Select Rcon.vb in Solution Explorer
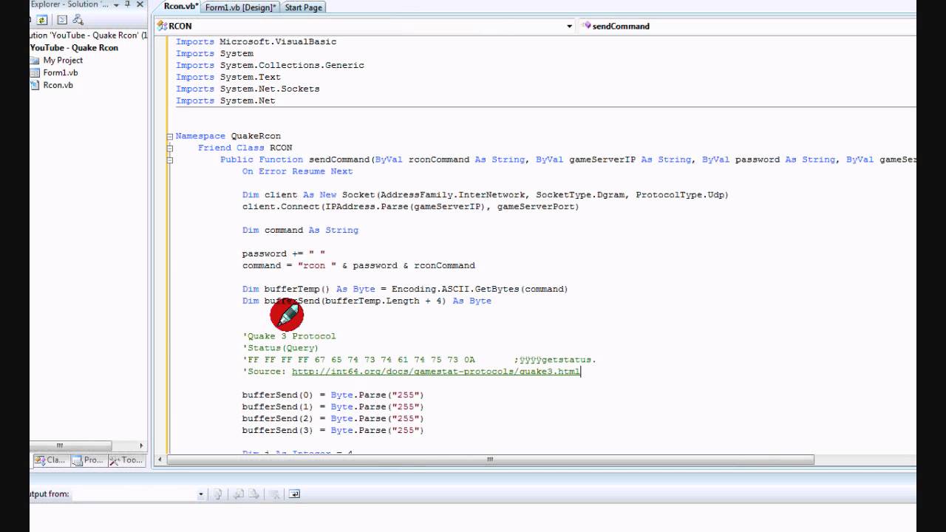This screenshot has width=946, height=532. [58, 85]
